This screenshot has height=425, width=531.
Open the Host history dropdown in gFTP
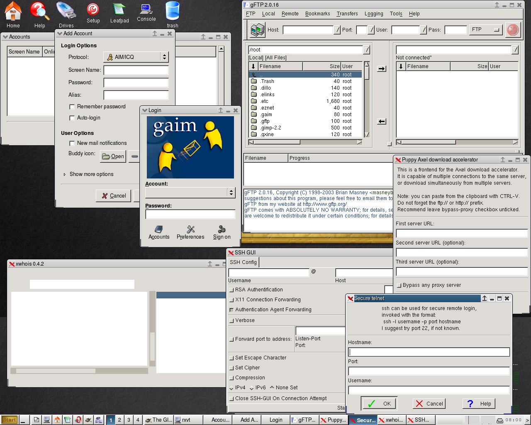[336, 30]
